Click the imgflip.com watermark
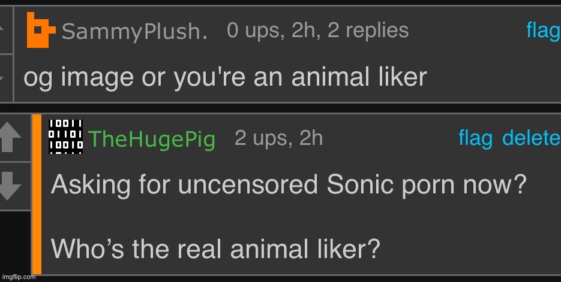Viewport: 561px width, 282px height. pyautogui.click(x=18, y=277)
